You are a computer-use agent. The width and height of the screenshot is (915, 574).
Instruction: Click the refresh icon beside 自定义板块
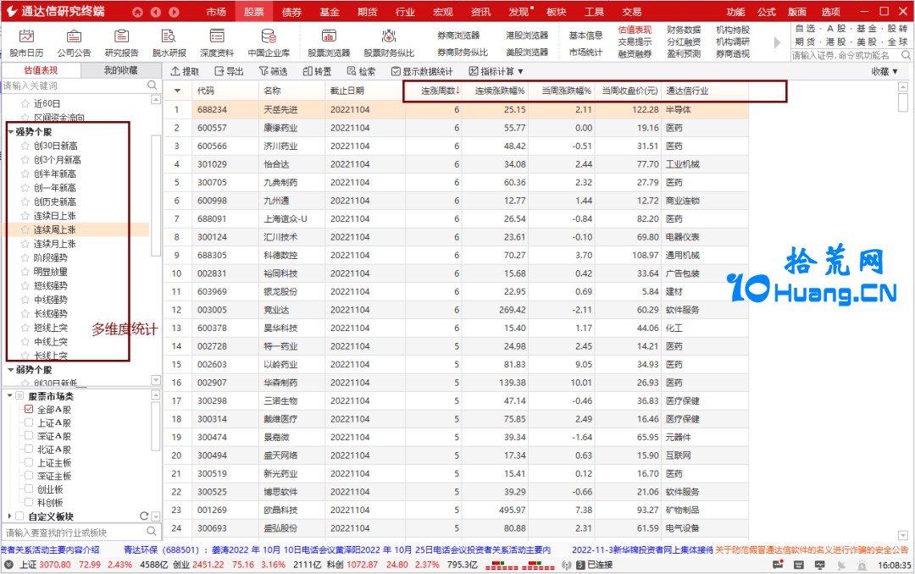[144, 516]
